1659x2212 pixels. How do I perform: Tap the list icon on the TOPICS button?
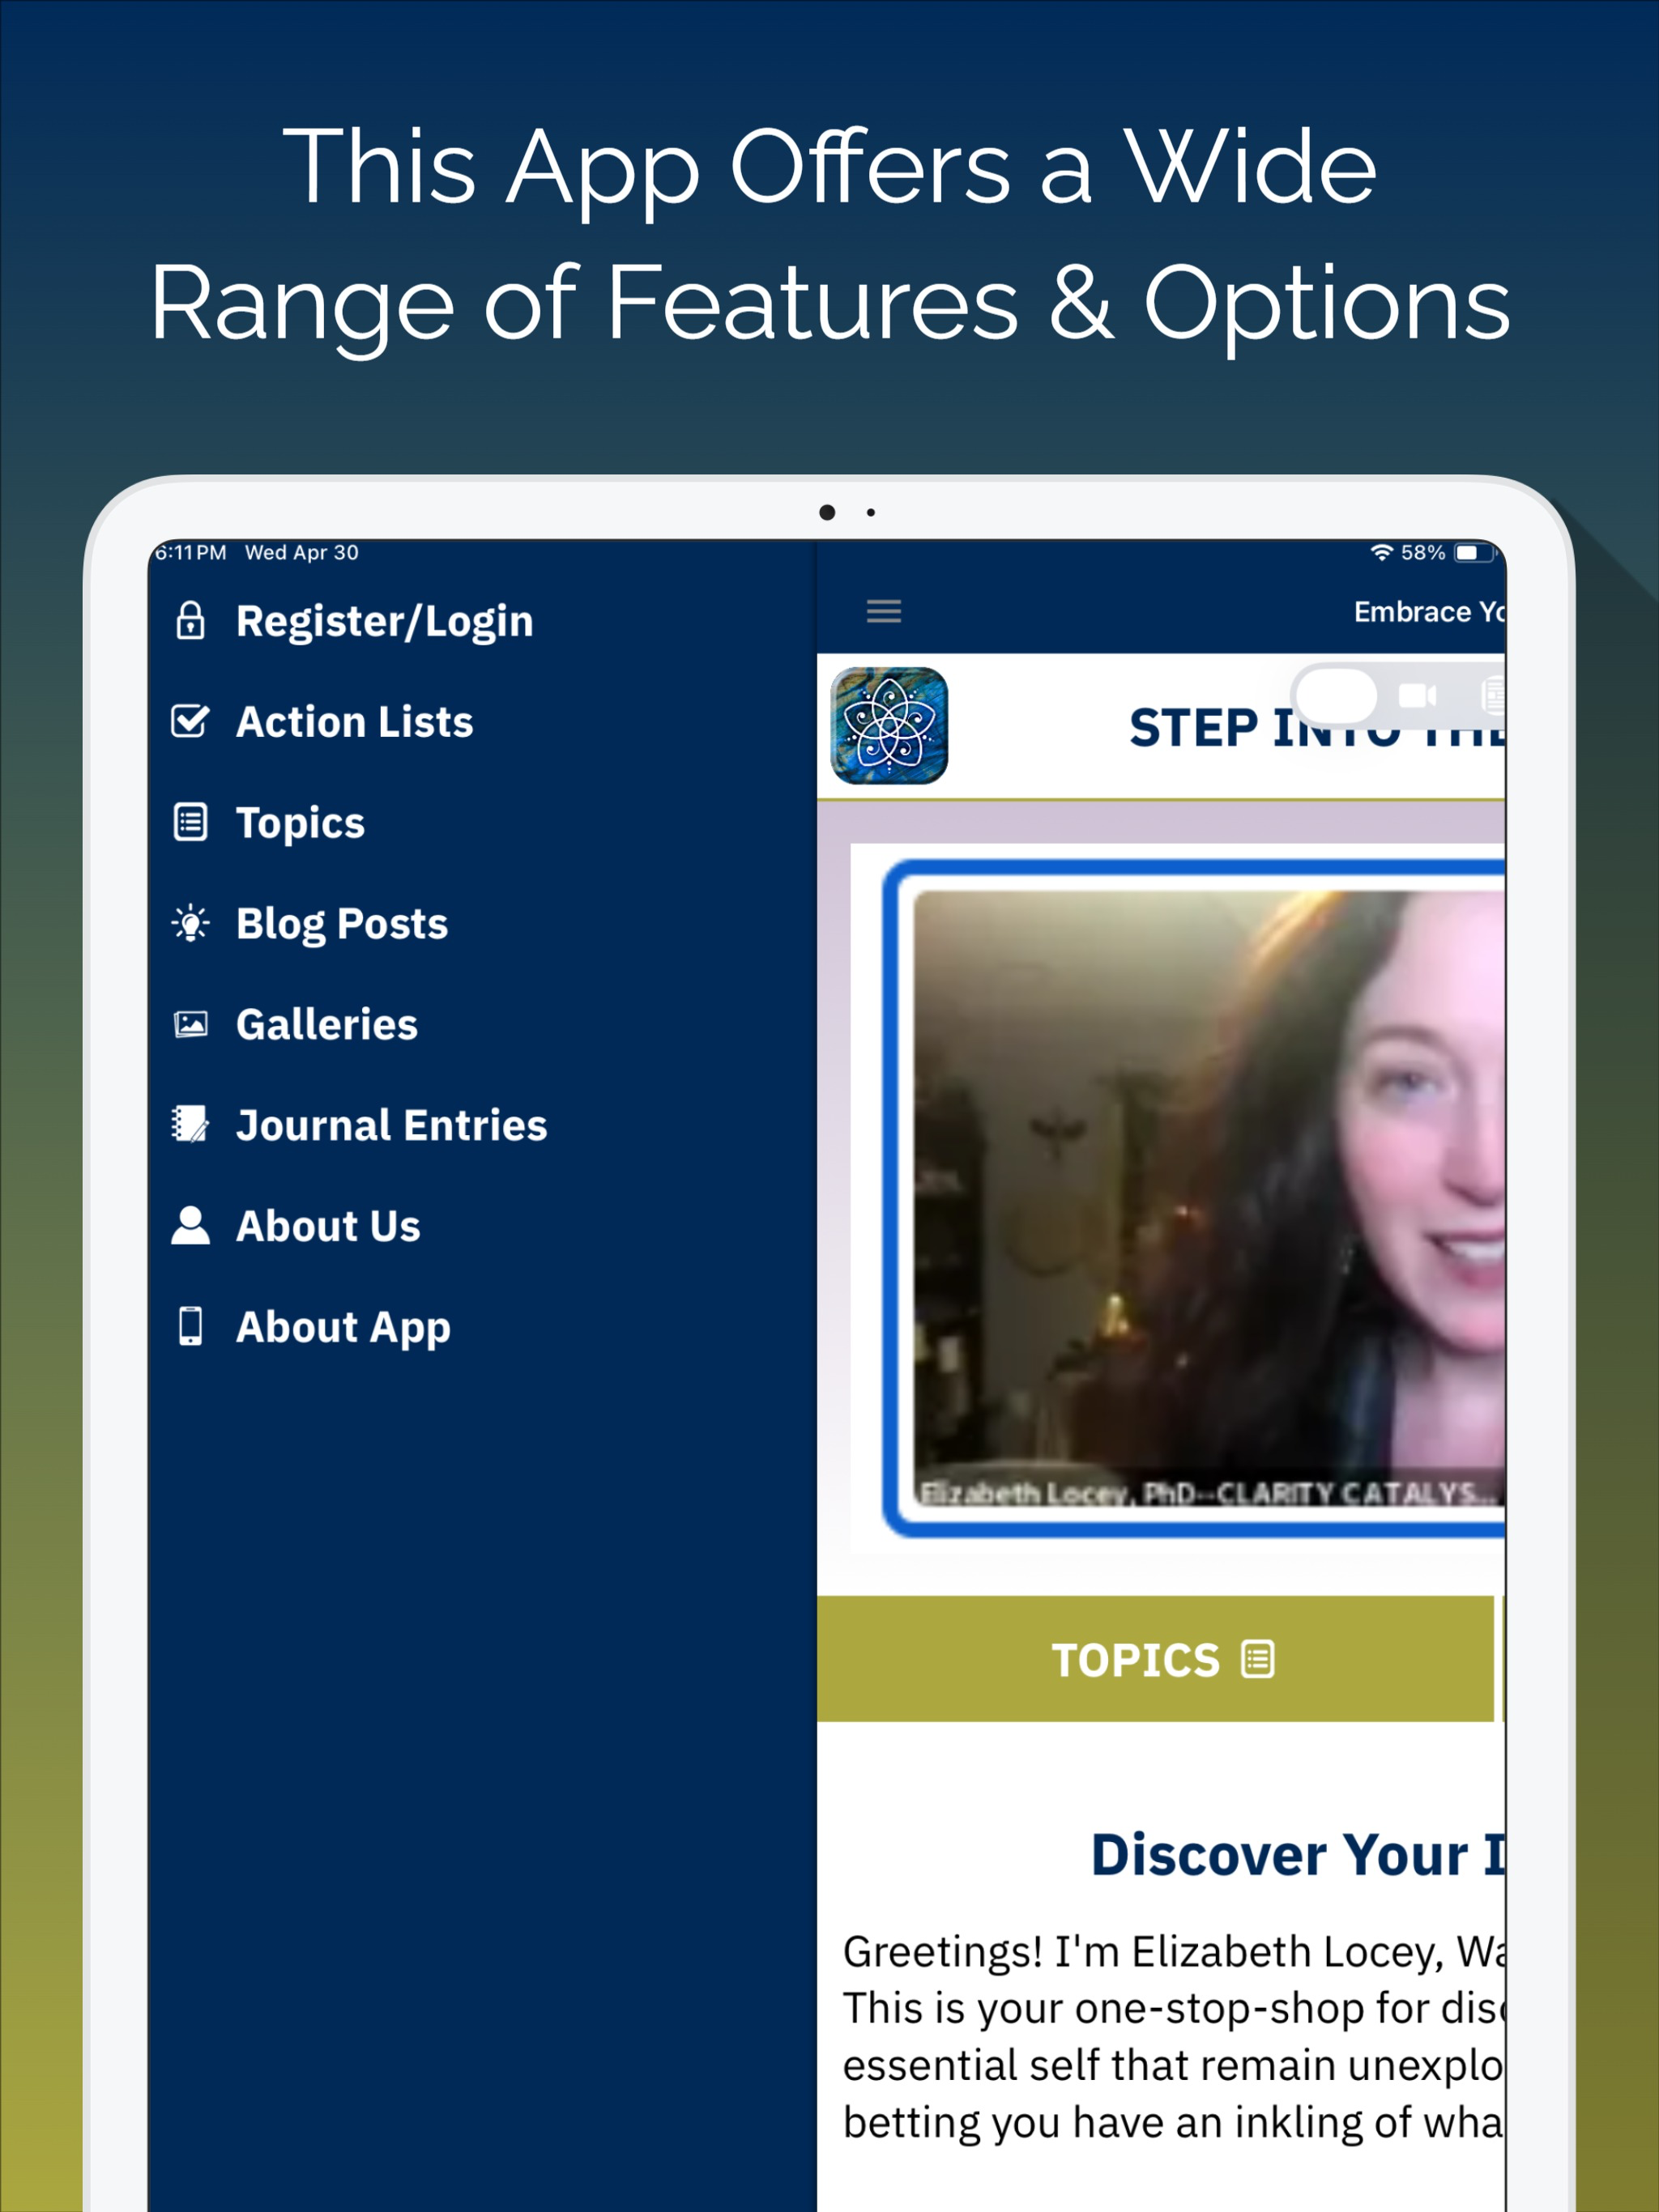pos(1258,1659)
